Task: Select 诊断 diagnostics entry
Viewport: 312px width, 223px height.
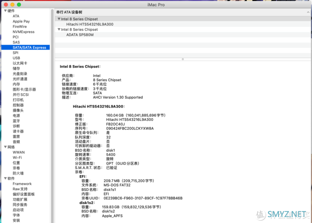Action: point(17,126)
